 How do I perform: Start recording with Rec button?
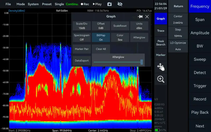point(85,4)
